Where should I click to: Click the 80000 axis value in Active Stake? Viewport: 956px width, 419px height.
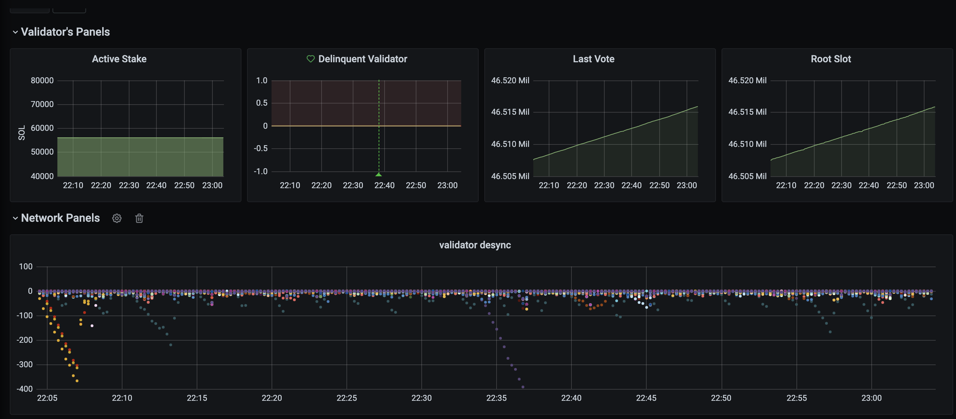coord(42,80)
